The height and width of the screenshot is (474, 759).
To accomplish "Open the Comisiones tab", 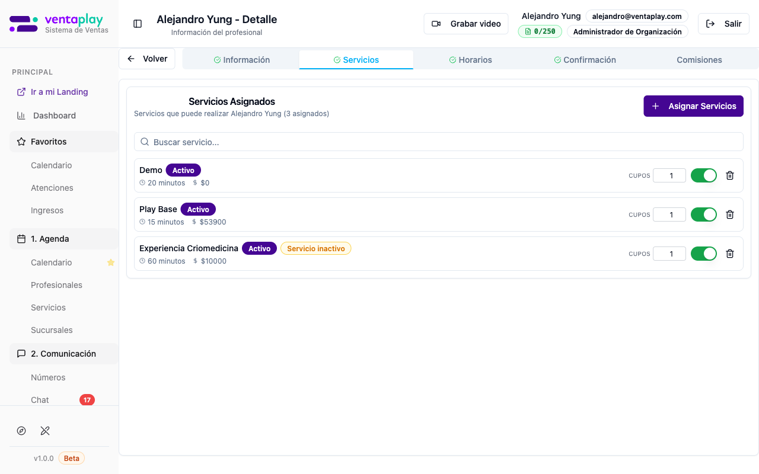I will point(699,60).
